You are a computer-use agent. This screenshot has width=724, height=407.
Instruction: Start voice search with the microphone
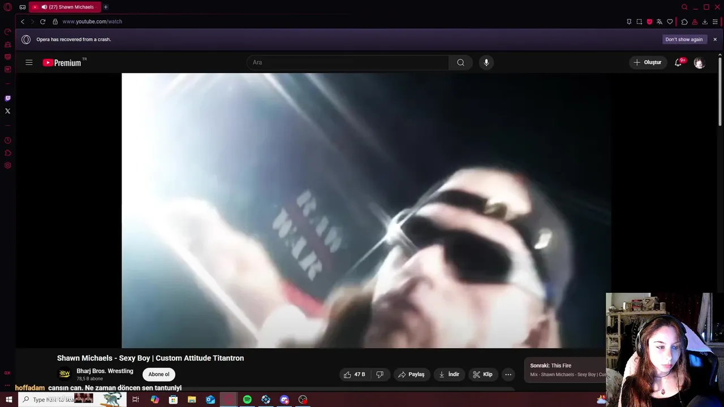[x=486, y=62]
